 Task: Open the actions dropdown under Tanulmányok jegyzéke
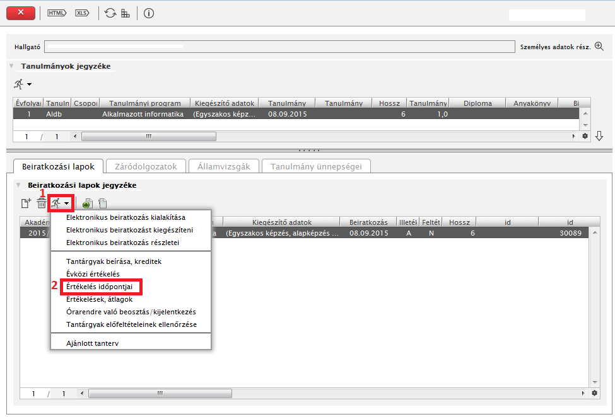click(x=22, y=84)
